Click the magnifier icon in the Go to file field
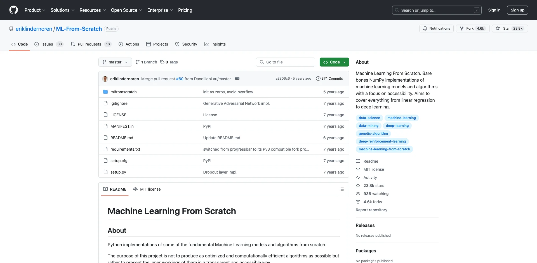 [x=262, y=62]
